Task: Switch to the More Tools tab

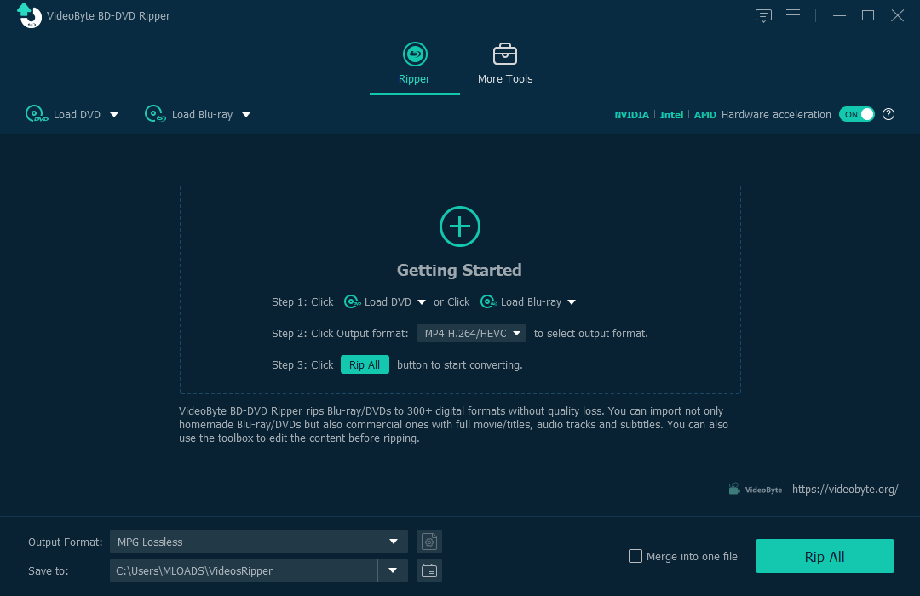Action: [505, 65]
